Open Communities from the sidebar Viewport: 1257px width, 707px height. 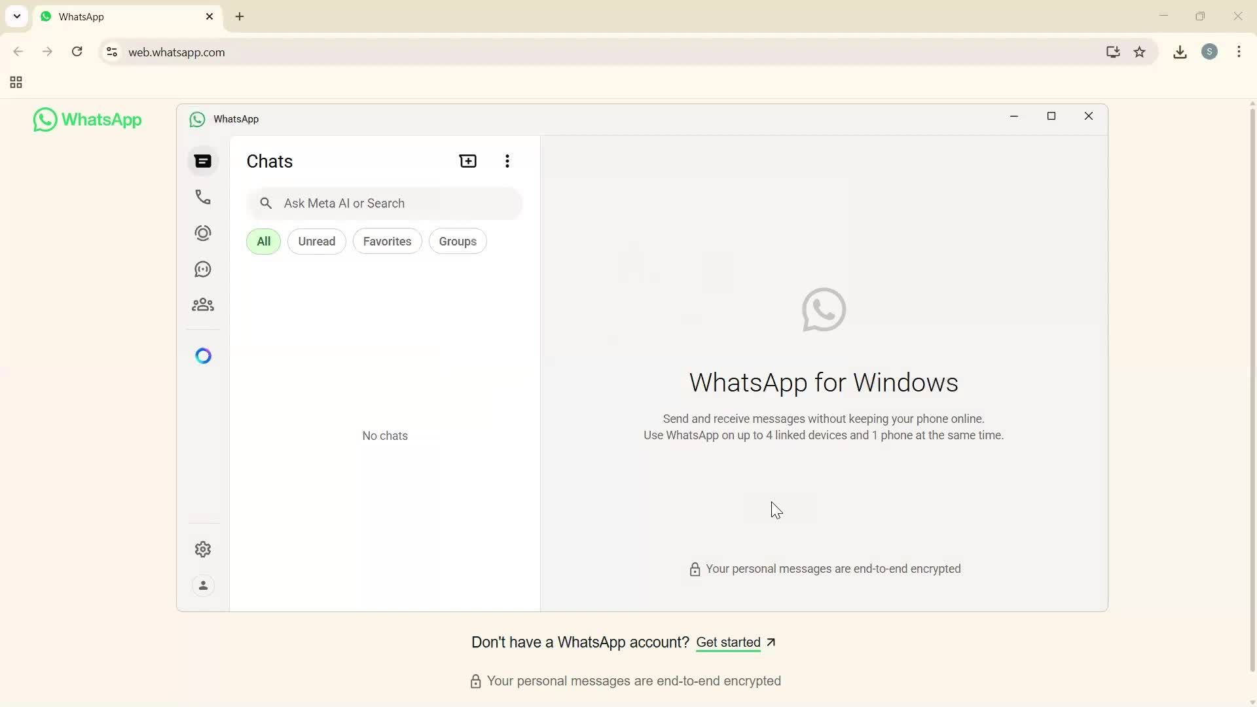coord(203,304)
